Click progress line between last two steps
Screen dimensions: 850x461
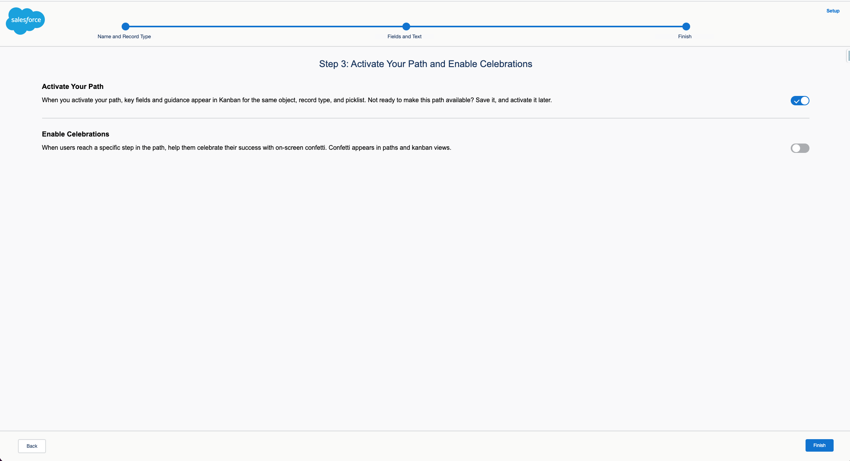pyautogui.click(x=546, y=27)
